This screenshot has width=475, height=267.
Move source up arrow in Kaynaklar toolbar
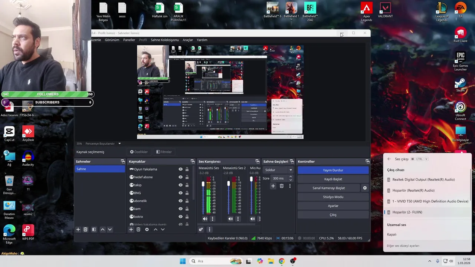coord(155,230)
